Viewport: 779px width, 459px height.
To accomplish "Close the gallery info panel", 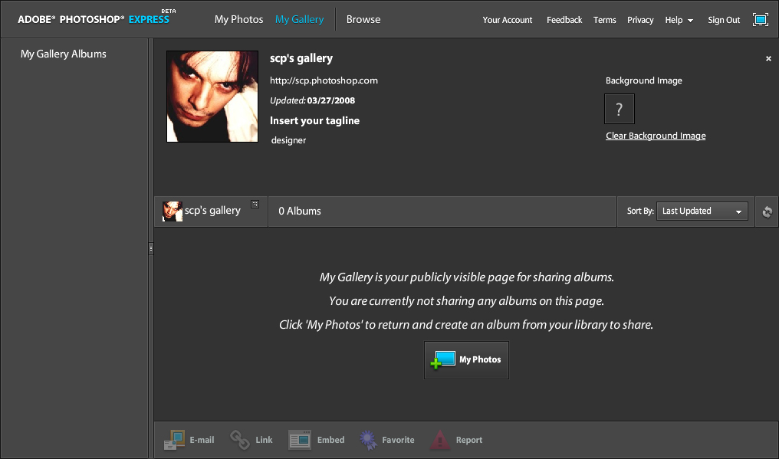I will pyautogui.click(x=768, y=59).
